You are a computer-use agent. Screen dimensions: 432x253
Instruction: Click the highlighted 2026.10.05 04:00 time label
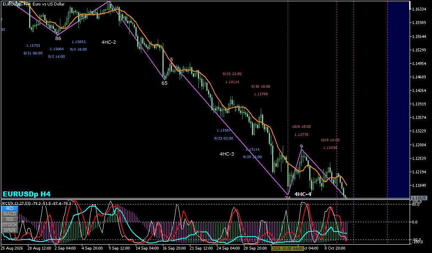coord(288,248)
